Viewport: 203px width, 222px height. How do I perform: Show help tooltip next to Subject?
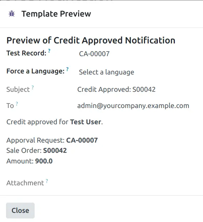coord(32,88)
